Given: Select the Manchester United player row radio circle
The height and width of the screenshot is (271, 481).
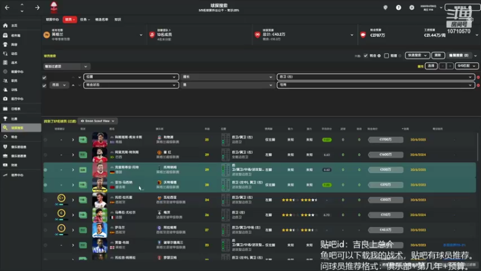Looking at the screenshot, I should (46, 155).
